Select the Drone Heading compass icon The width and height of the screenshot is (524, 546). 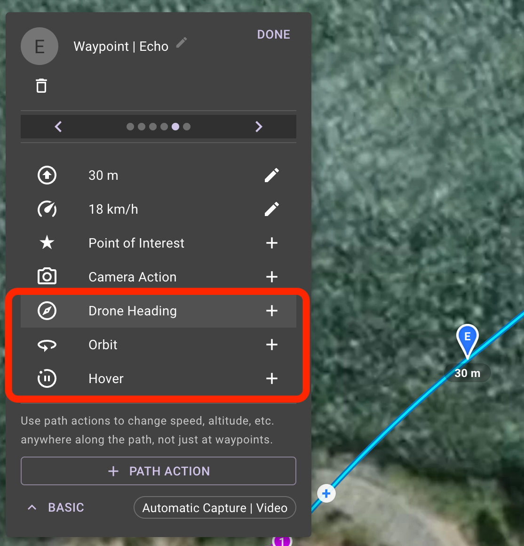pyautogui.click(x=47, y=311)
